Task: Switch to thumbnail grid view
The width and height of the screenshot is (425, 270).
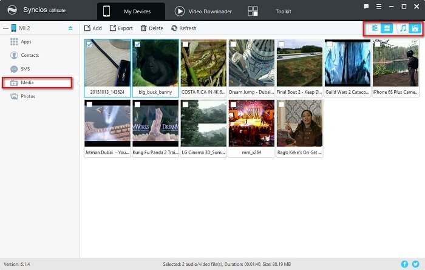Action: 387,28
